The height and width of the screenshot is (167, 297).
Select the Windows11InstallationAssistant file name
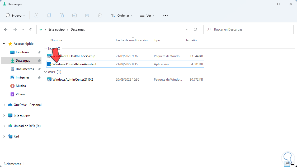pyautogui.click(x=74, y=64)
